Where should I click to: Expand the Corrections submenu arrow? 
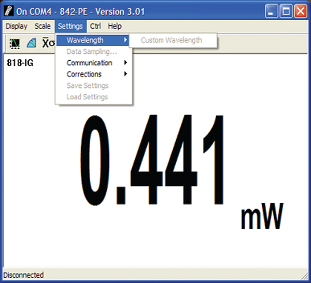(x=125, y=74)
